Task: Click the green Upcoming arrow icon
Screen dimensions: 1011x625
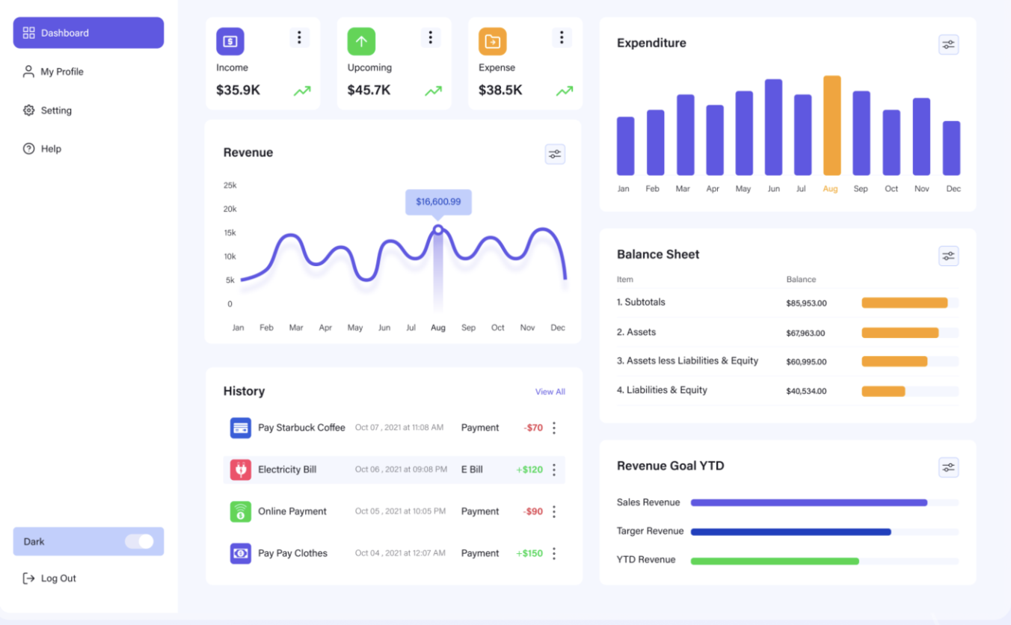Action: tap(361, 42)
